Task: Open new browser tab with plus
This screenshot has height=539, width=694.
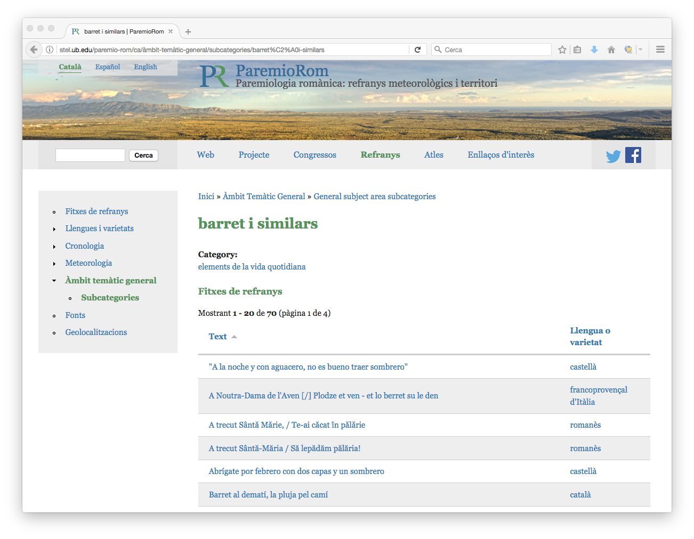Action: pyautogui.click(x=188, y=32)
